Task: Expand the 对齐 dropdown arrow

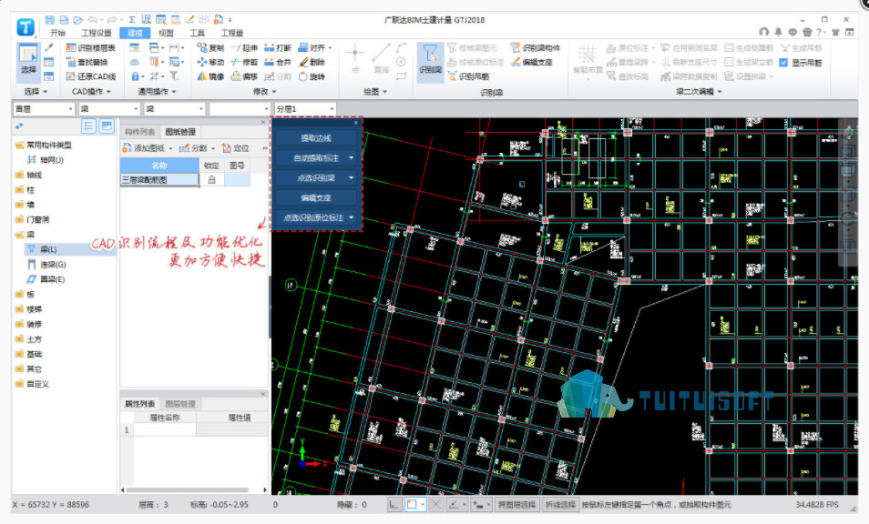Action: click(331, 48)
